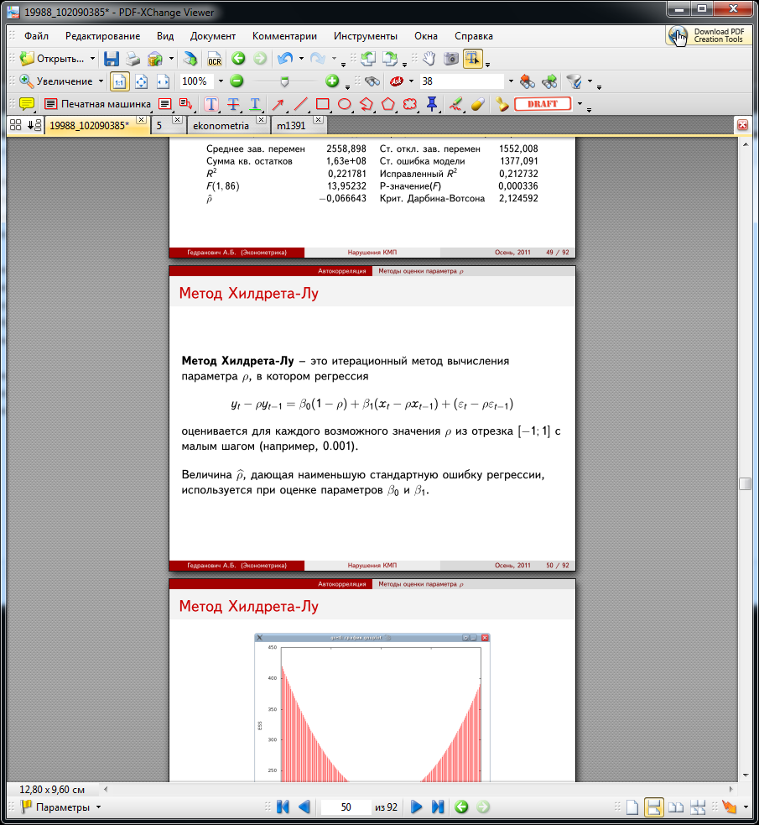The width and height of the screenshot is (759, 825).
Task: Expand the email dropdown arrow
Action: pos(171,59)
